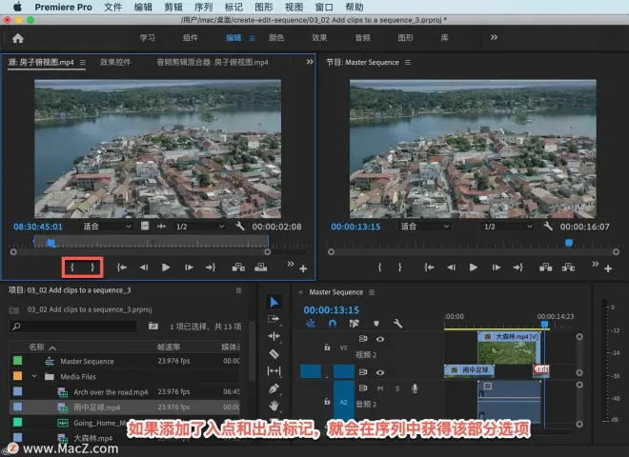Open Source monitor button editor plus

point(303,268)
